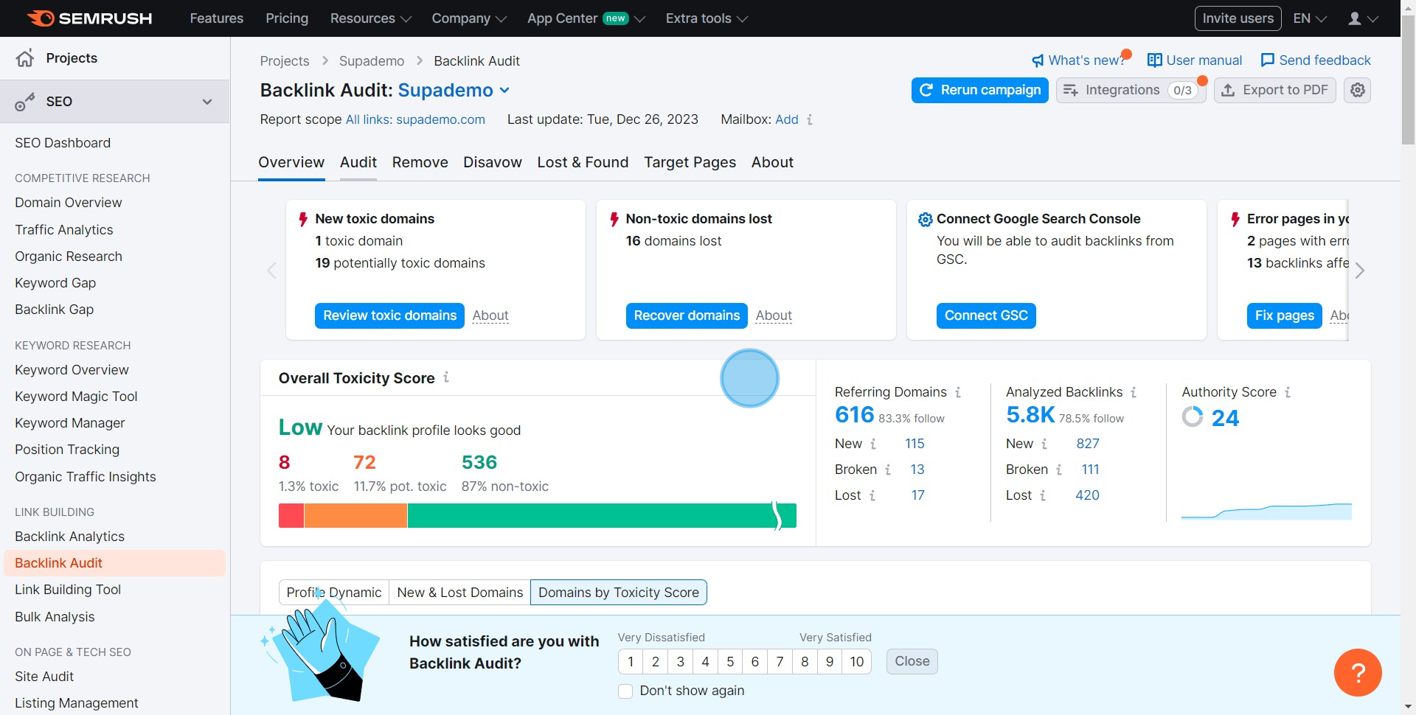Viewport: 1416px width, 715px height.
Task: Click the page vertical scrollbar
Action: [1408, 81]
